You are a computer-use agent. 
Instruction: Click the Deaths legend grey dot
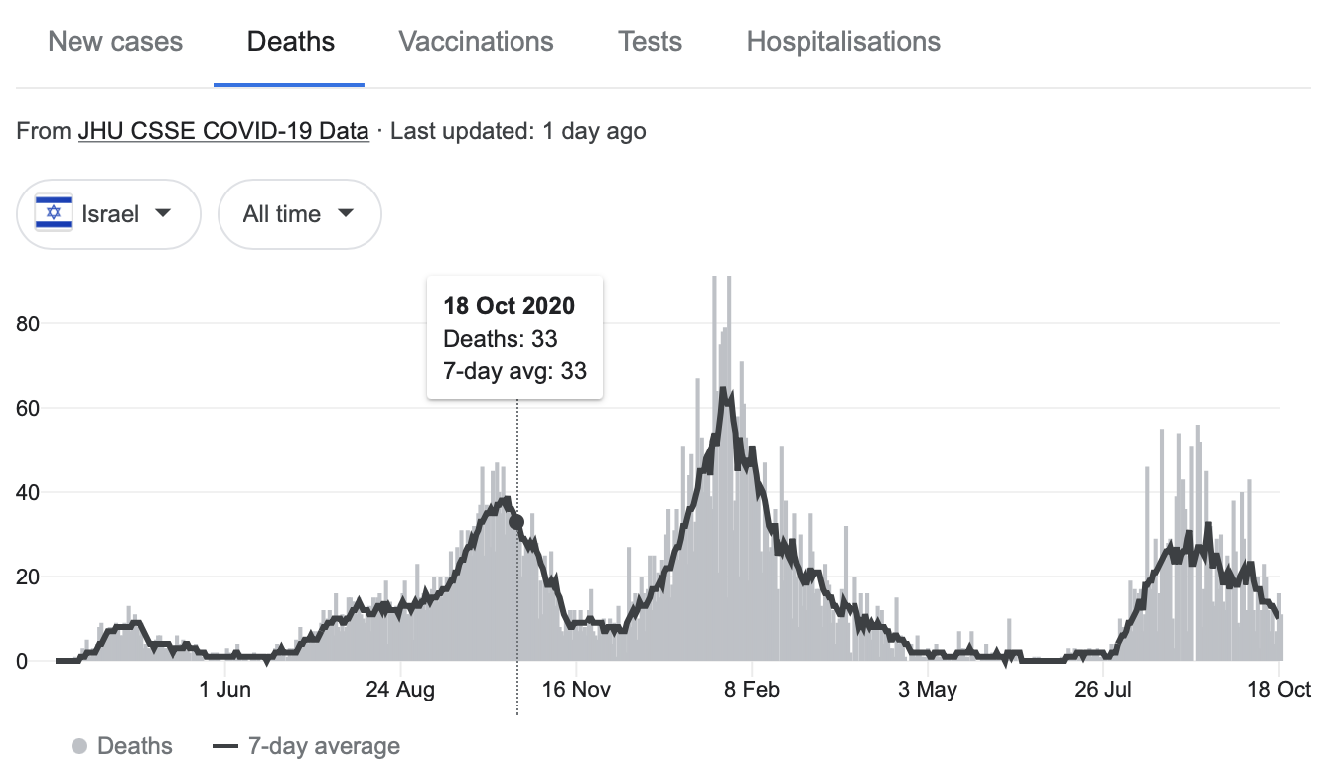click(x=79, y=746)
